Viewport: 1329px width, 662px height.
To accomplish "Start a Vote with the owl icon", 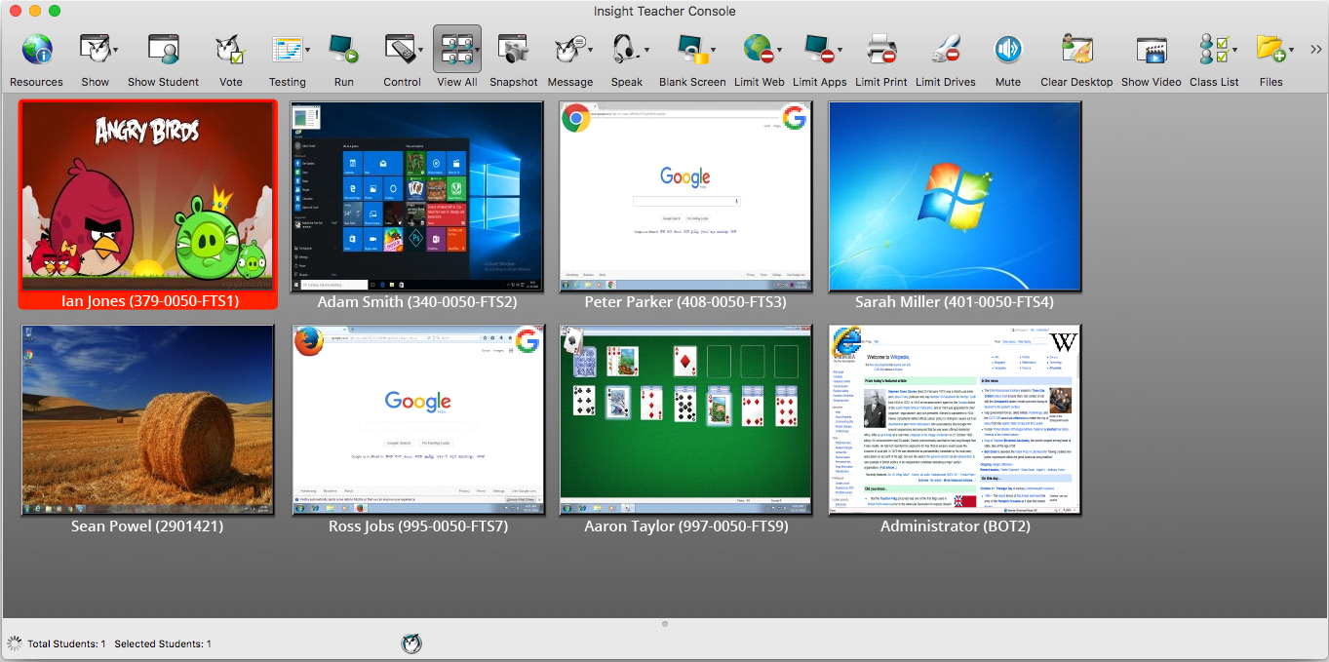I will tap(230, 49).
